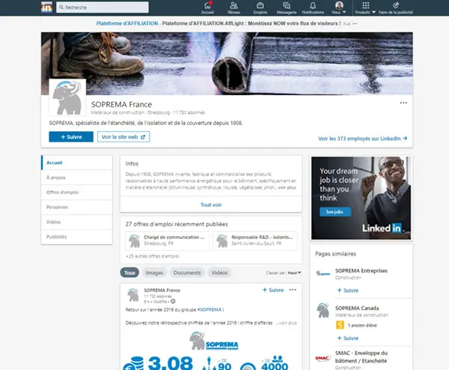Click SOPREMA France post author name

click(162, 291)
